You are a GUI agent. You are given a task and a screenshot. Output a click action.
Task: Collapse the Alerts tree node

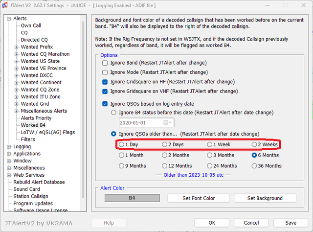pyautogui.click(x=9, y=19)
